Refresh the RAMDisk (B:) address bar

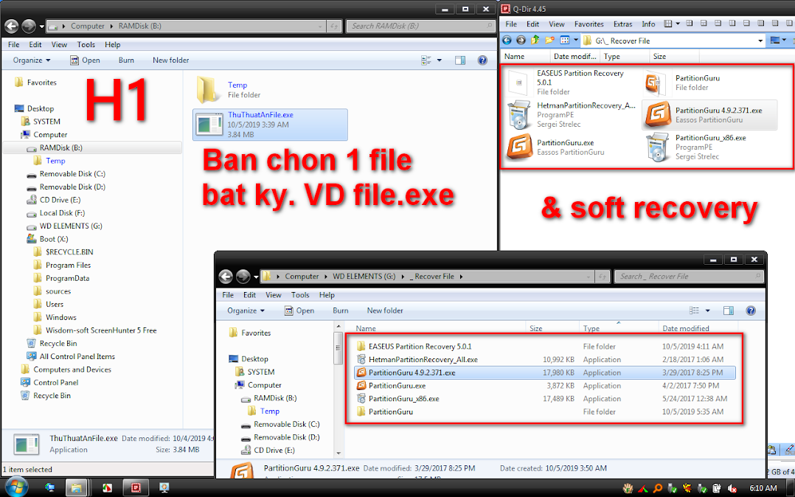click(x=333, y=26)
